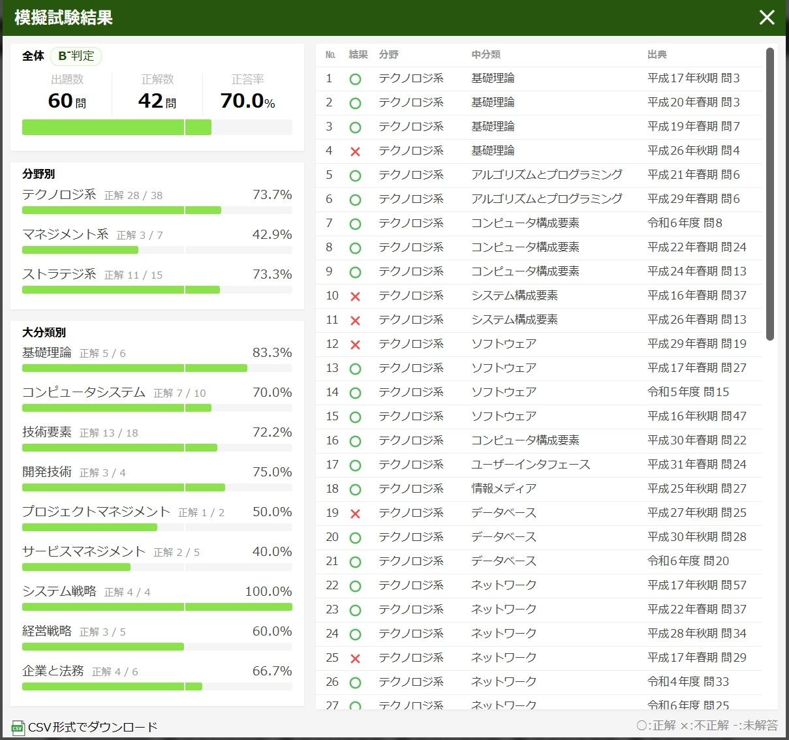This screenshot has height=740, width=789.
Task: Click the 開発技術 category label
Action: (x=47, y=472)
